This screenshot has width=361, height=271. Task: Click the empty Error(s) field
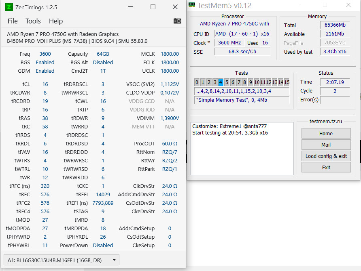[335, 100]
